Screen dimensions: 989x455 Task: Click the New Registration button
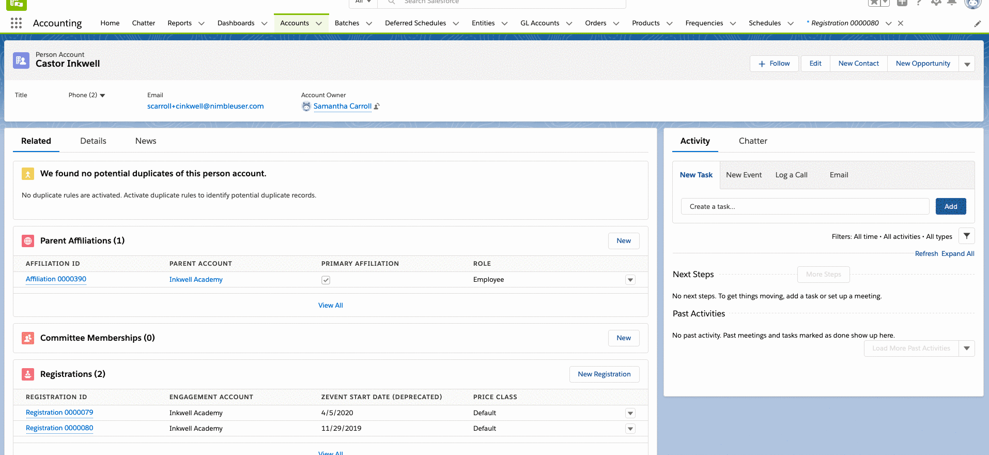pyautogui.click(x=604, y=374)
